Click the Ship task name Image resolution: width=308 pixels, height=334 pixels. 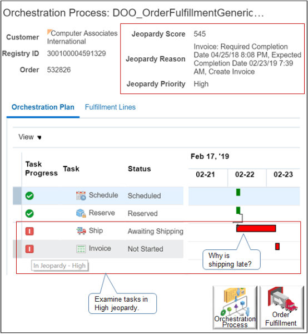tap(96, 230)
